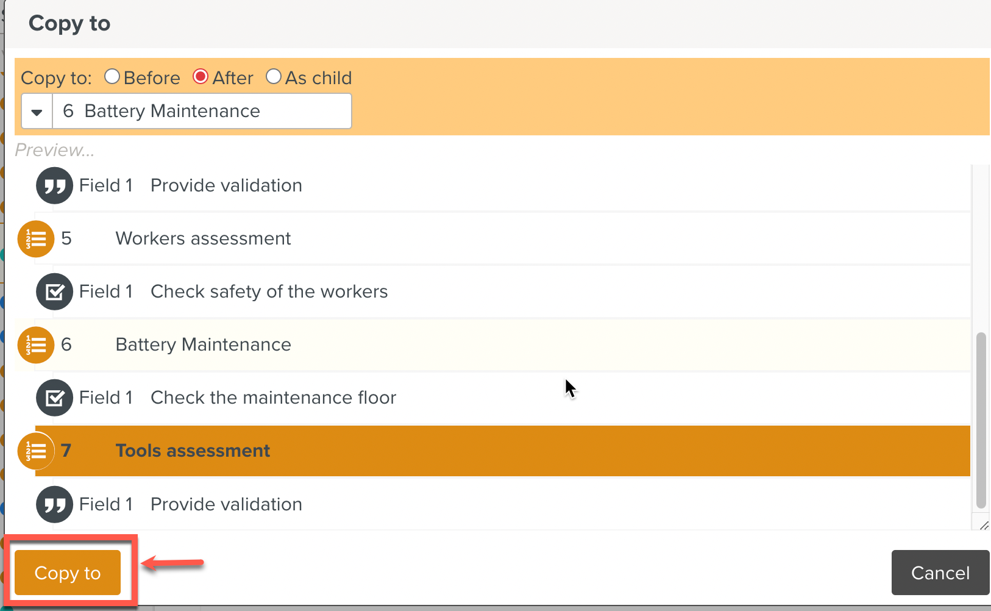Click the Battery Maintenance combo box field
This screenshot has height=611, width=991.
click(202, 112)
